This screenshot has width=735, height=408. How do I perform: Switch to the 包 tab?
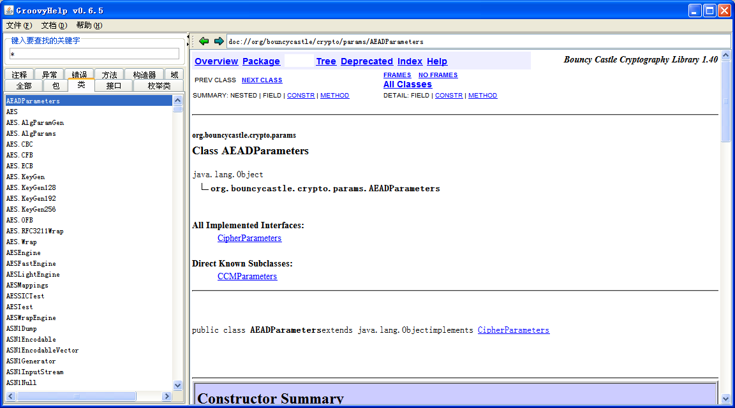pos(56,85)
